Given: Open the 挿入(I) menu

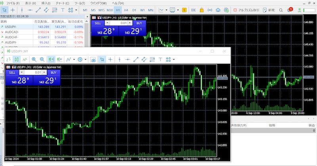Looking at the screenshot, I should point(46,3).
